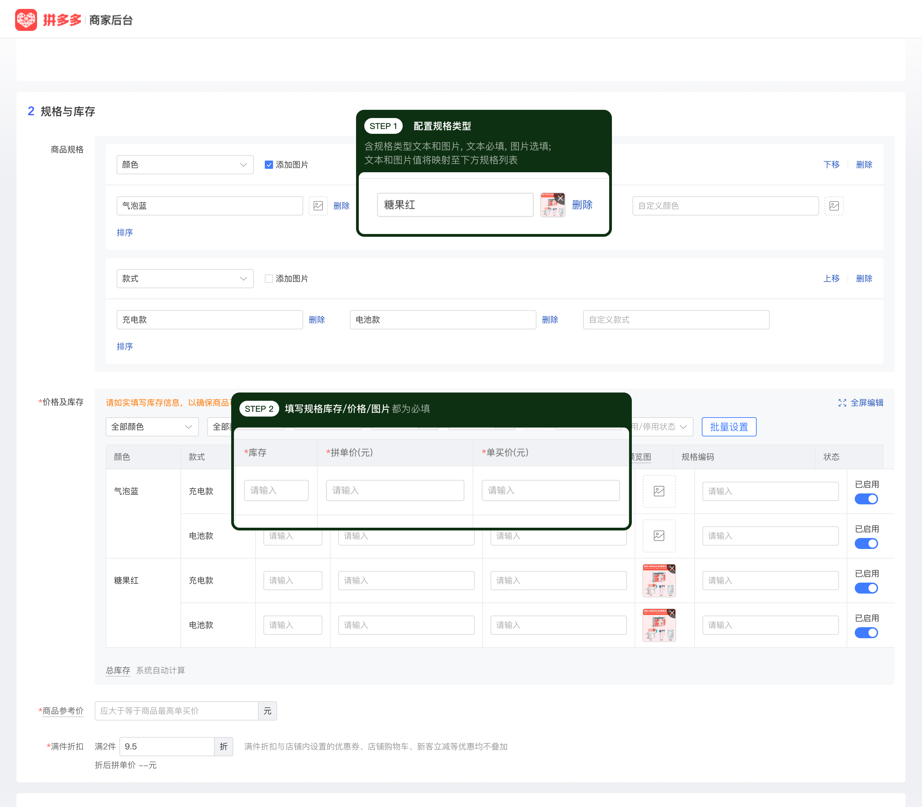Click image icon next to 自定义颜色 field
This screenshot has height=807, width=922.
834,206
